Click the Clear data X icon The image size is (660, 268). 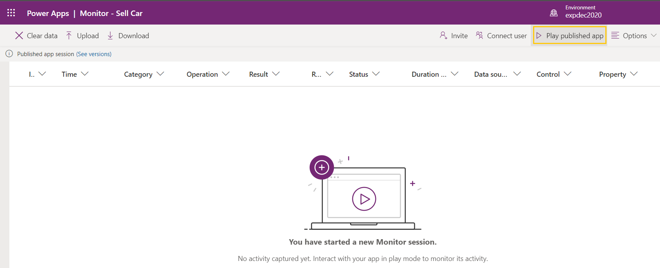(x=19, y=36)
